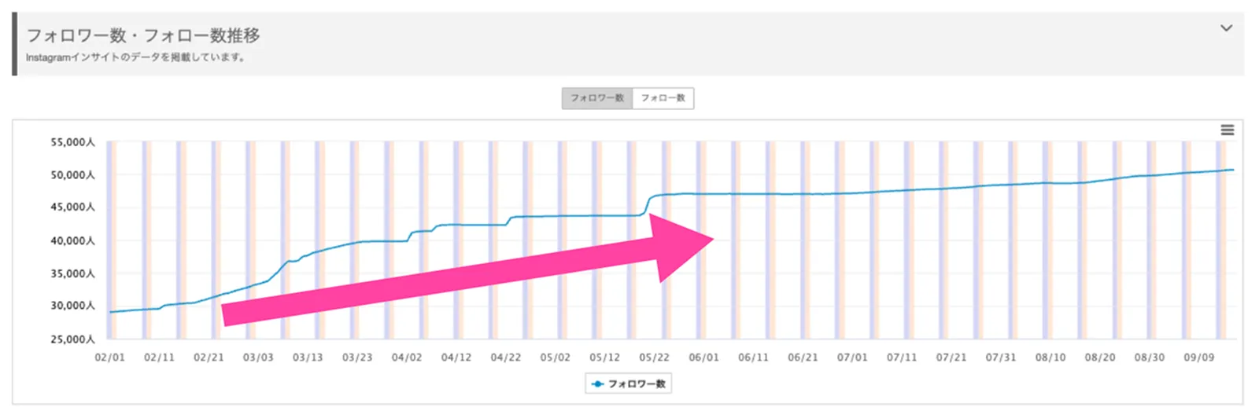Open the chart hamburger context menu
The height and width of the screenshot is (418, 1259).
[1227, 130]
